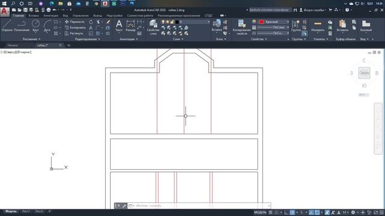Image resolution: width=385 pixels, height=216 pixels.
Task: Open the Аннотации ribbon tab
Action: (x=51, y=16)
